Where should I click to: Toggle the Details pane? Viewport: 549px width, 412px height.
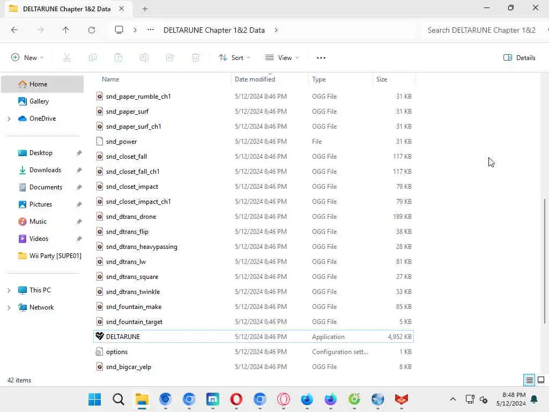(x=520, y=58)
